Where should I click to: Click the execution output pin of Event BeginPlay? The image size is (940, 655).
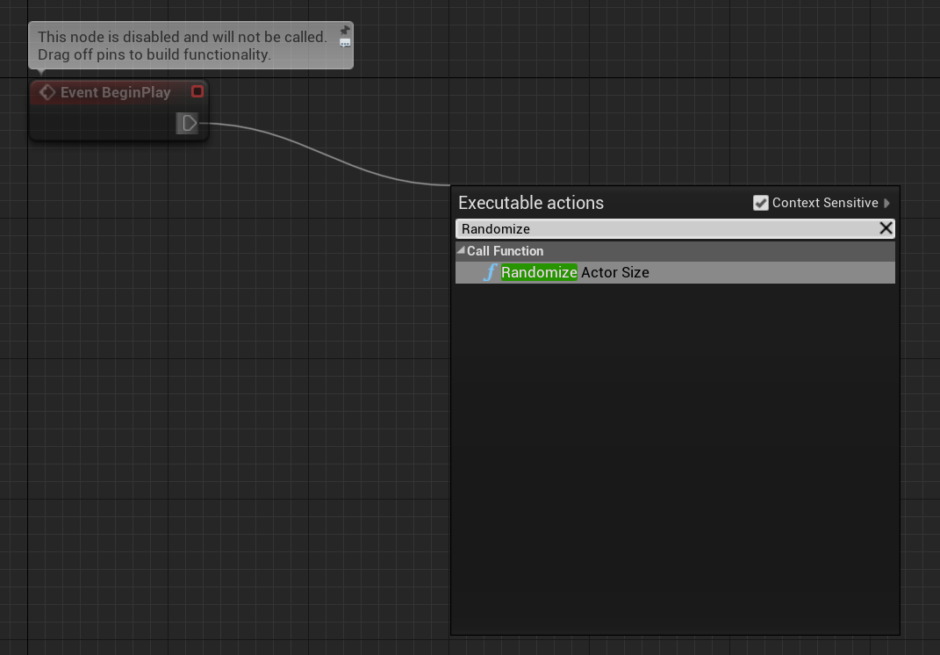pyautogui.click(x=188, y=123)
